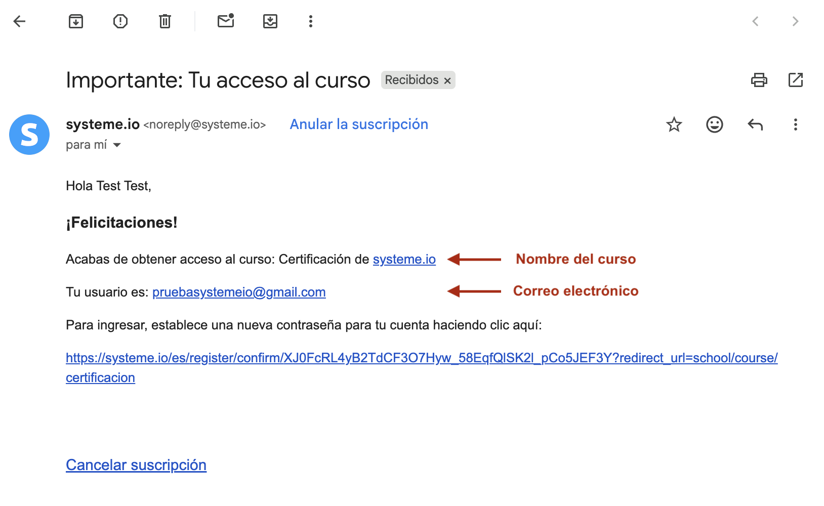Open the top toolbar three-dot menu
The height and width of the screenshot is (506, 824).
click(x=311, y=21)
